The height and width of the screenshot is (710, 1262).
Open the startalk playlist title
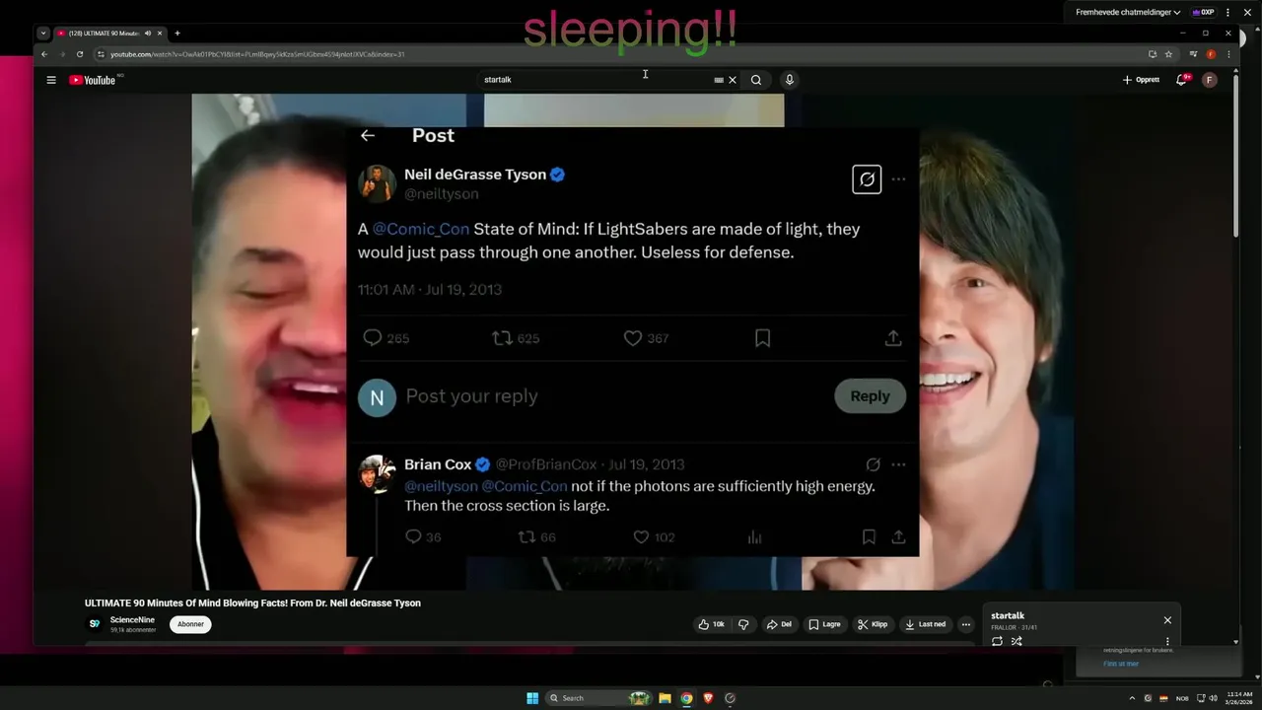tap(1008, 616)
